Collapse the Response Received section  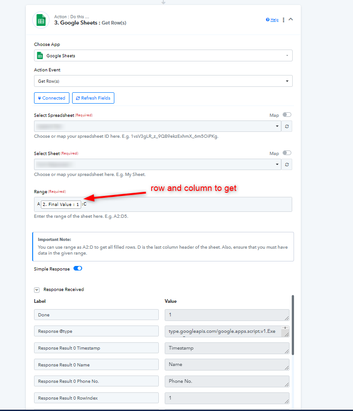(x=37, y=290)
